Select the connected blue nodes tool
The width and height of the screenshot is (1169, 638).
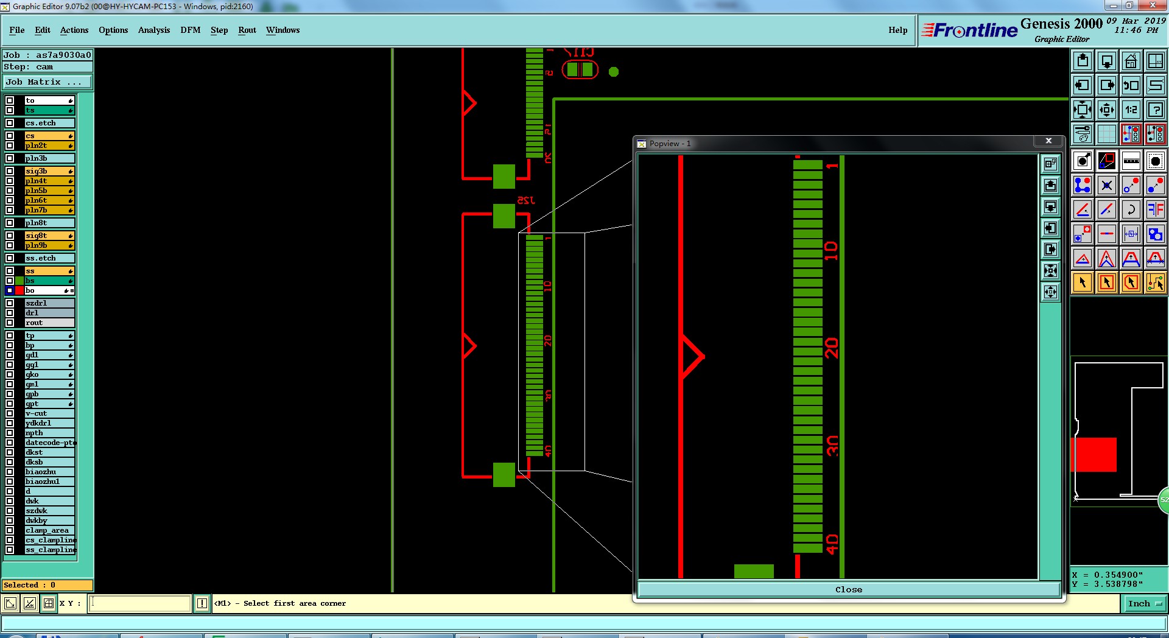[1083, 185]
